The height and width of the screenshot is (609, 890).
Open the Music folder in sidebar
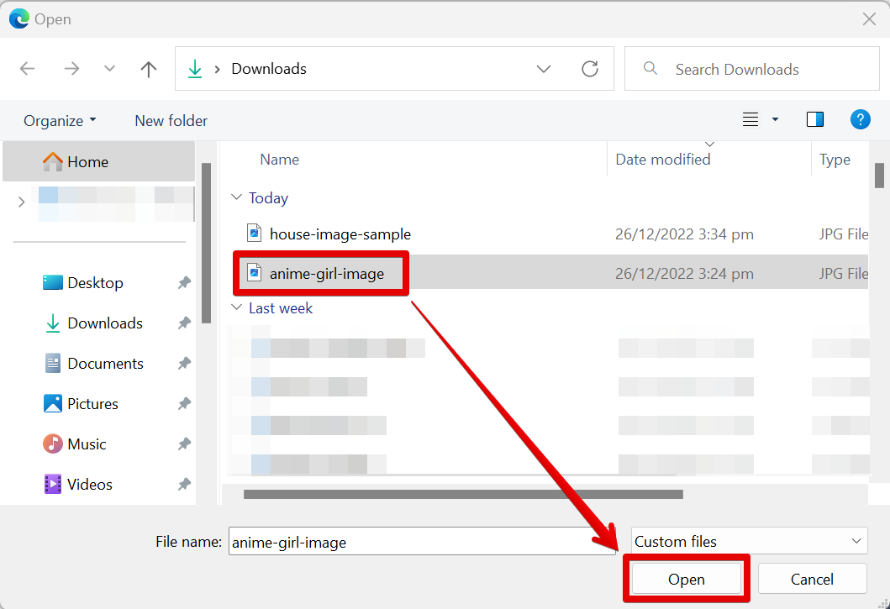(87, 444)
